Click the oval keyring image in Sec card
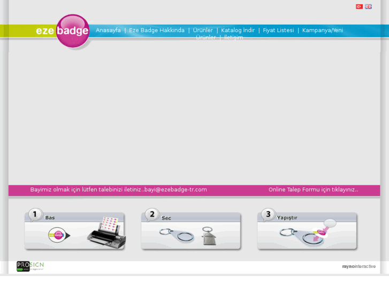 pos(177,235)
